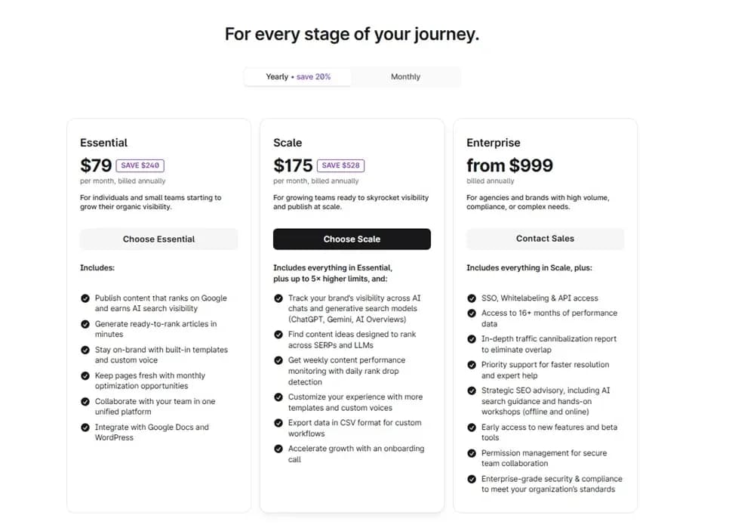
Task: Click the checkmark next to "SSO, Whitelabeling & API access"
Action: point(472,298)
